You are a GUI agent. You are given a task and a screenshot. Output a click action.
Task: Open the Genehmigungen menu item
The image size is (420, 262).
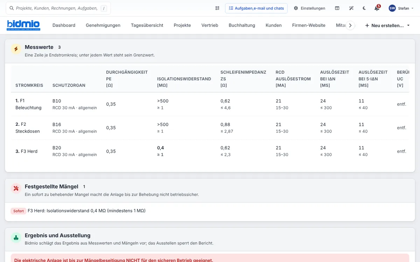coord(103,25)
